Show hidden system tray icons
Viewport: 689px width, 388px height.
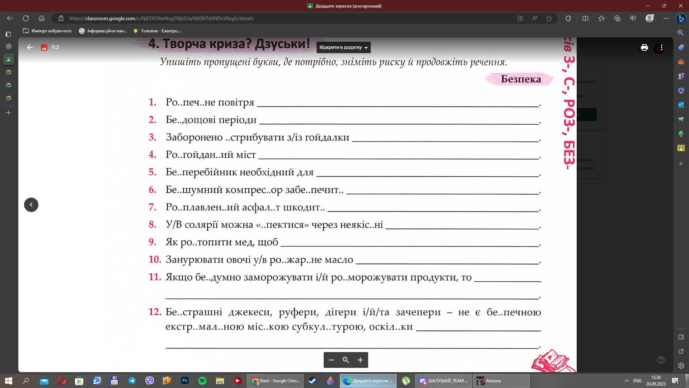627,381
